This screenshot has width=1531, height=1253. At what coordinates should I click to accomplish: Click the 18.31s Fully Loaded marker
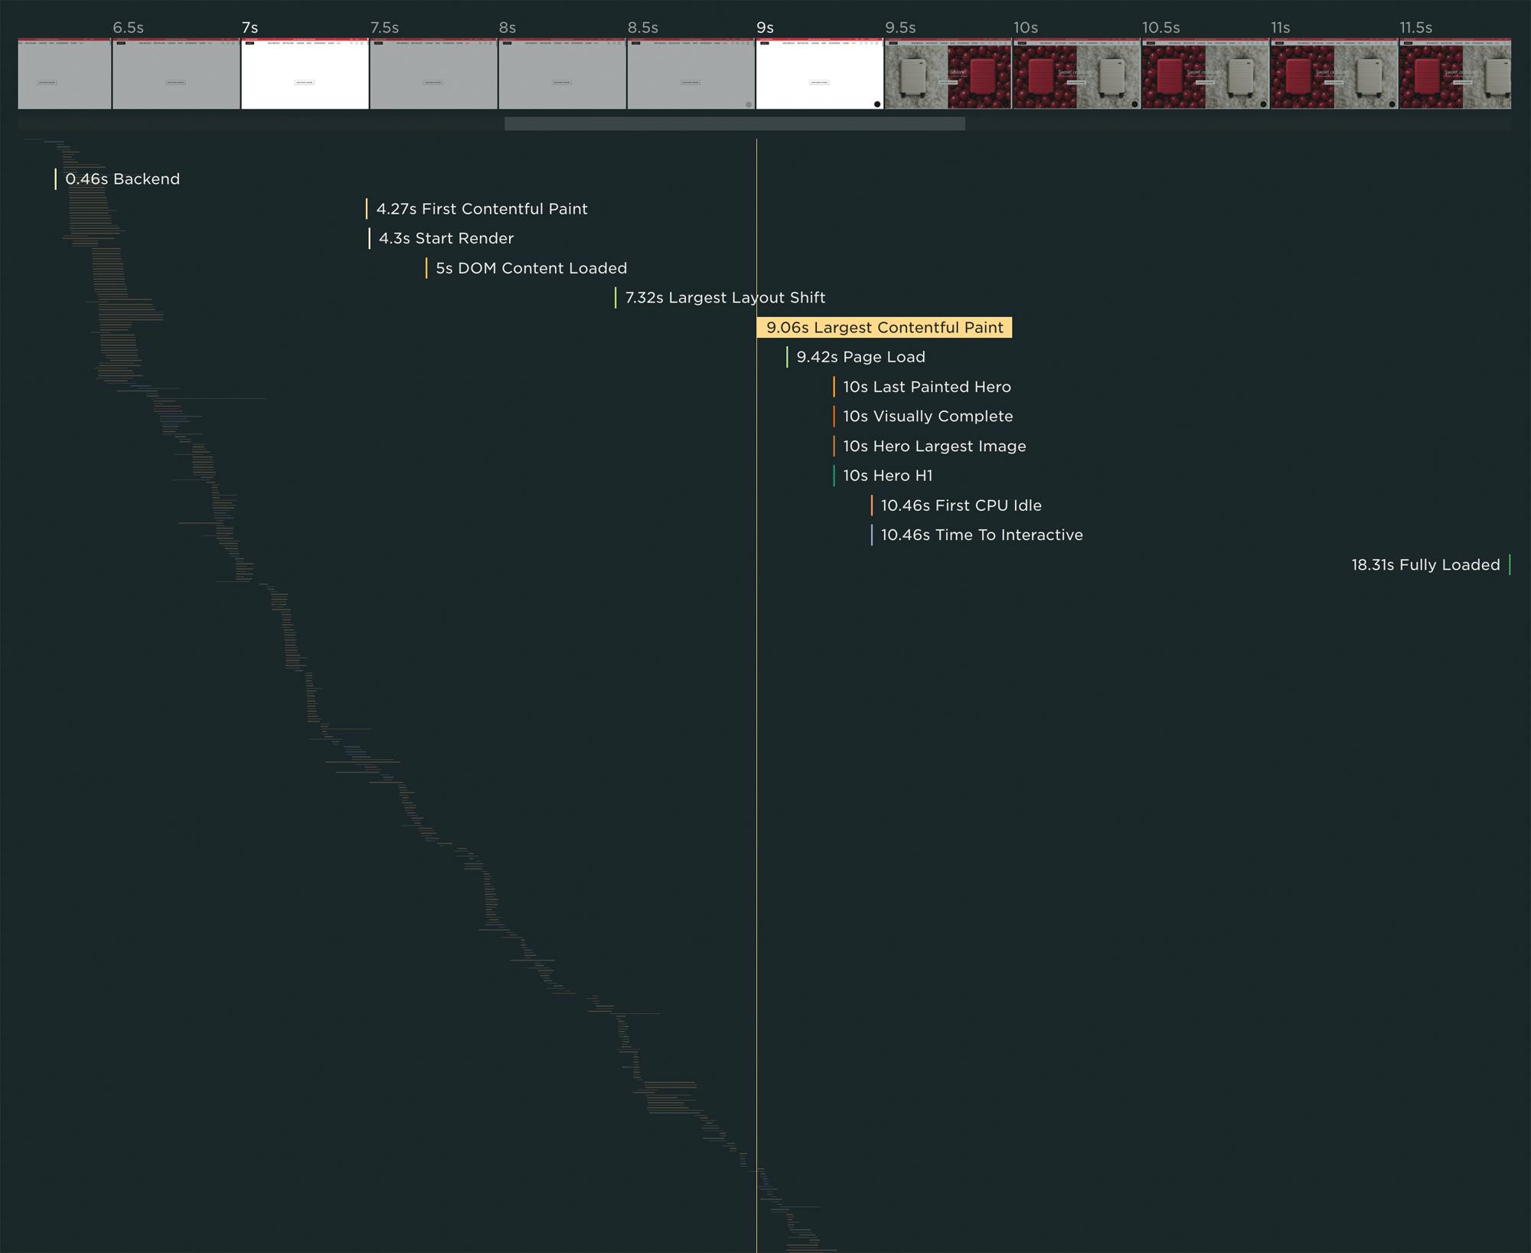point(1425,565)
